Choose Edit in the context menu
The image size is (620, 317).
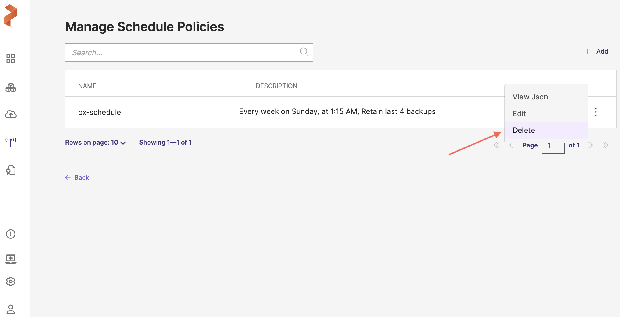point(519,114)
